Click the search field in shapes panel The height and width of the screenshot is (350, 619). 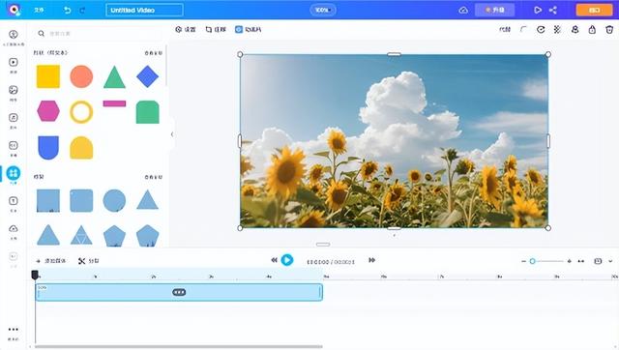[99, 34]
